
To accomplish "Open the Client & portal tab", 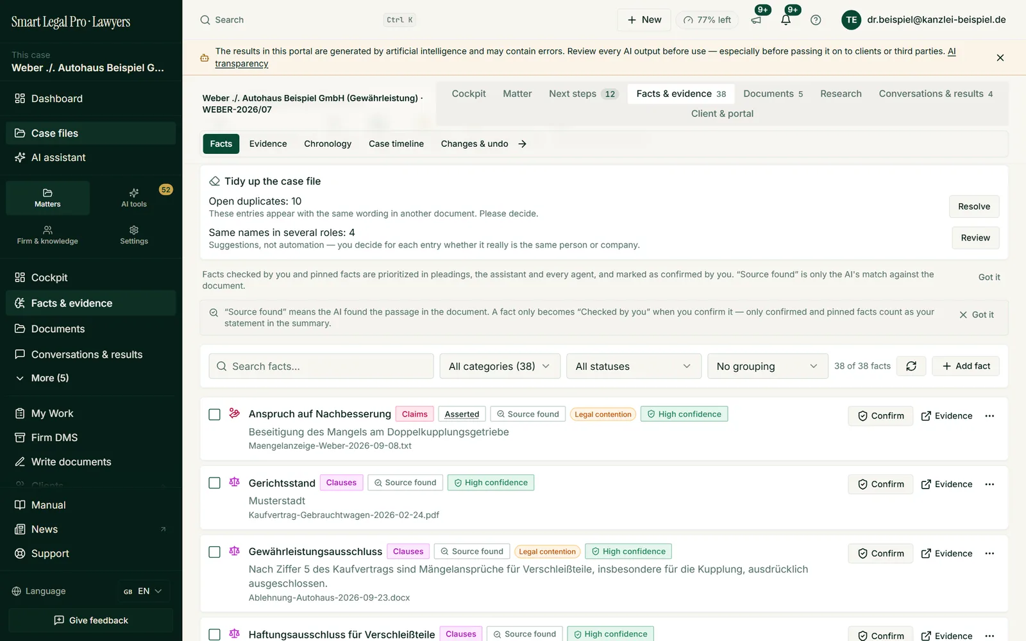I will [x=722, y=113].
